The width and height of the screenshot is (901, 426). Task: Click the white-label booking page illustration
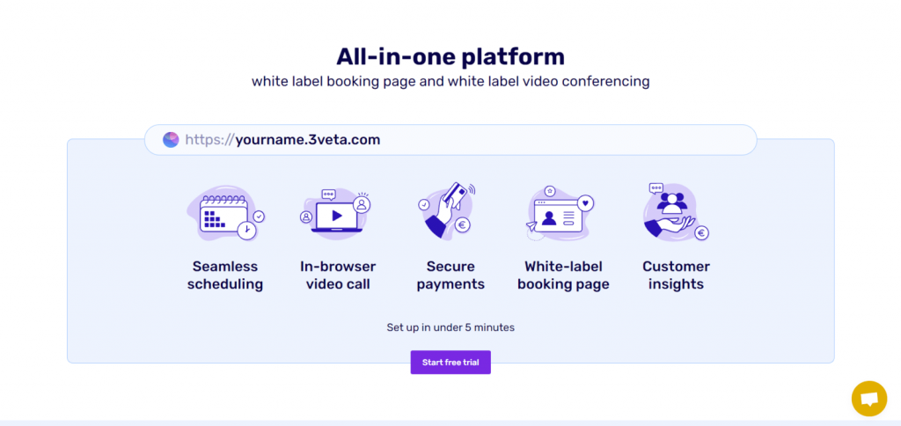coord(560,213)
